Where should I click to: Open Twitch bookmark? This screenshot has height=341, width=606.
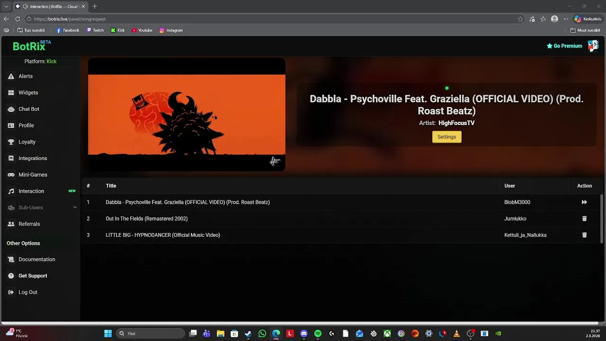coord(95,30)
